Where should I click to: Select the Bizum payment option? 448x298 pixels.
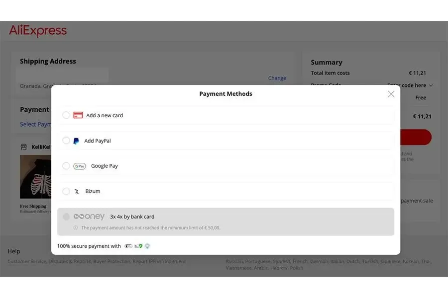66,191
